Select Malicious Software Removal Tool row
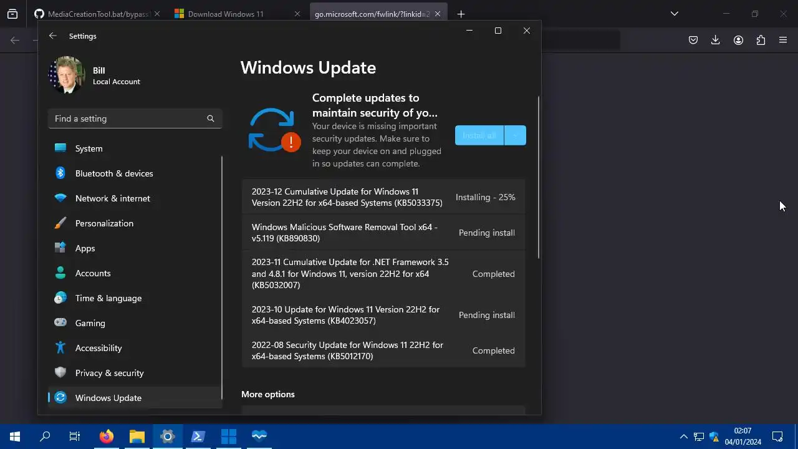 [383, 233]
